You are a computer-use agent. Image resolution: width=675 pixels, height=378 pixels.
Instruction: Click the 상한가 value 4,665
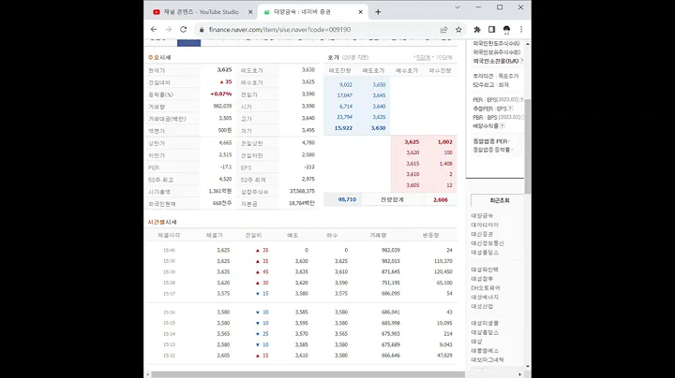click(225, 142)
